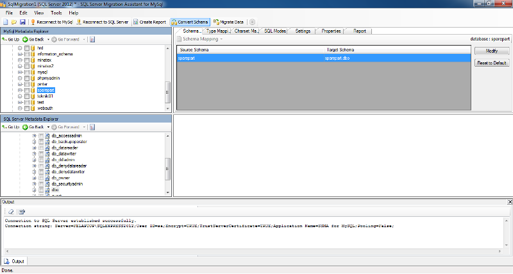Click the New Project icon in toolbar

[6, 22]
